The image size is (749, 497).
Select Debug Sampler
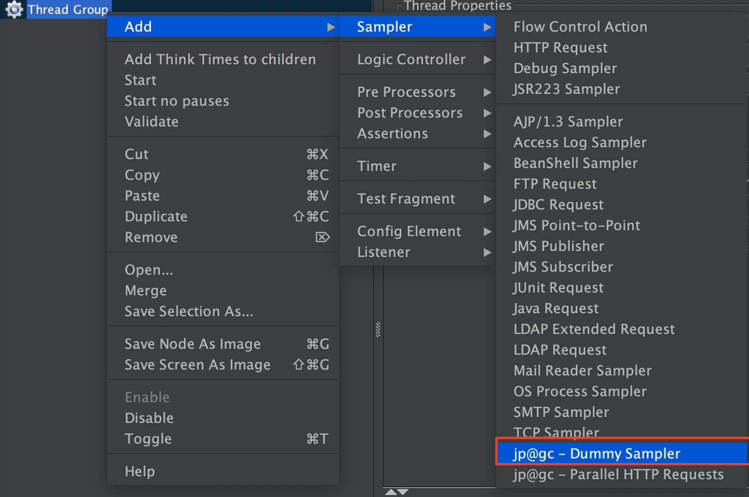click(x=622, y=68)
